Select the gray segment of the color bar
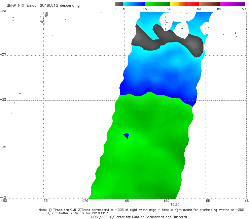This screenshot has height=219, width=249. [119, 4]
